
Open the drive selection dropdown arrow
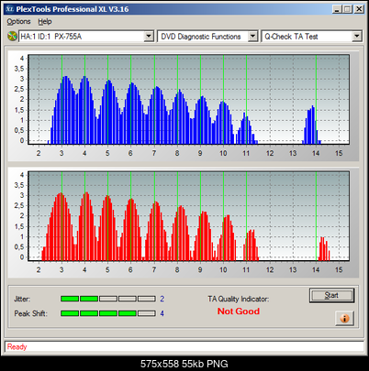coord(149,37)
